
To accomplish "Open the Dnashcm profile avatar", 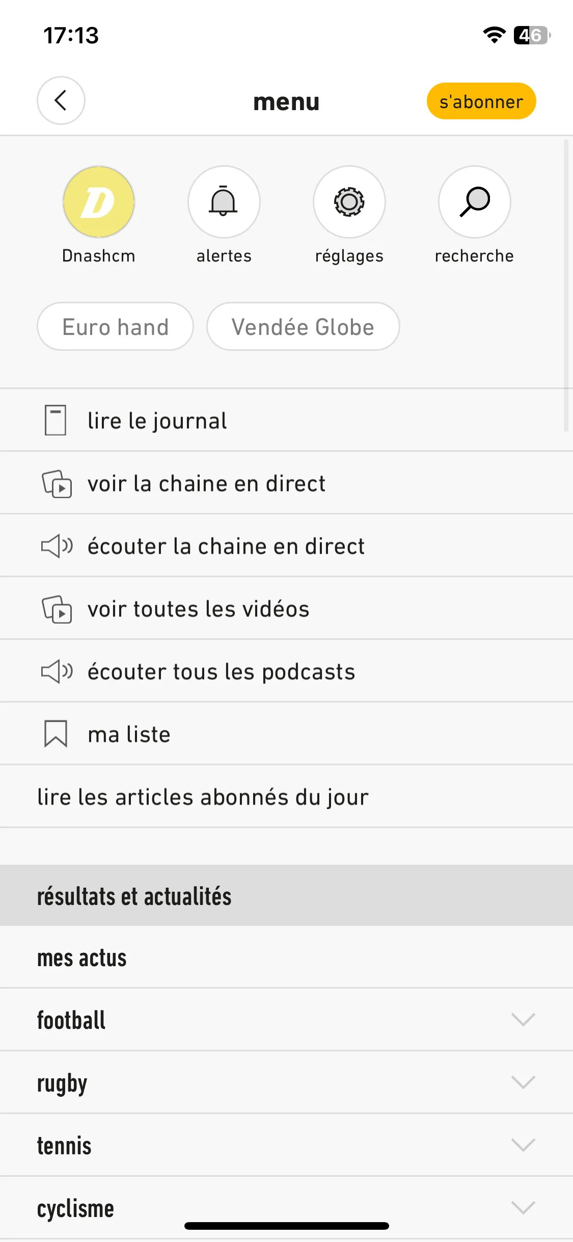I will click(99, 202).
